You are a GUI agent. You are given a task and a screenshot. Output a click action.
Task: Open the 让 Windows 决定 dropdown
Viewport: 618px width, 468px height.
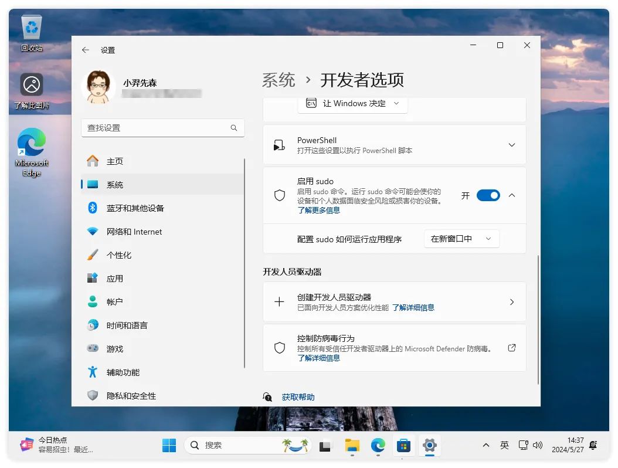[x=353, y=104]
